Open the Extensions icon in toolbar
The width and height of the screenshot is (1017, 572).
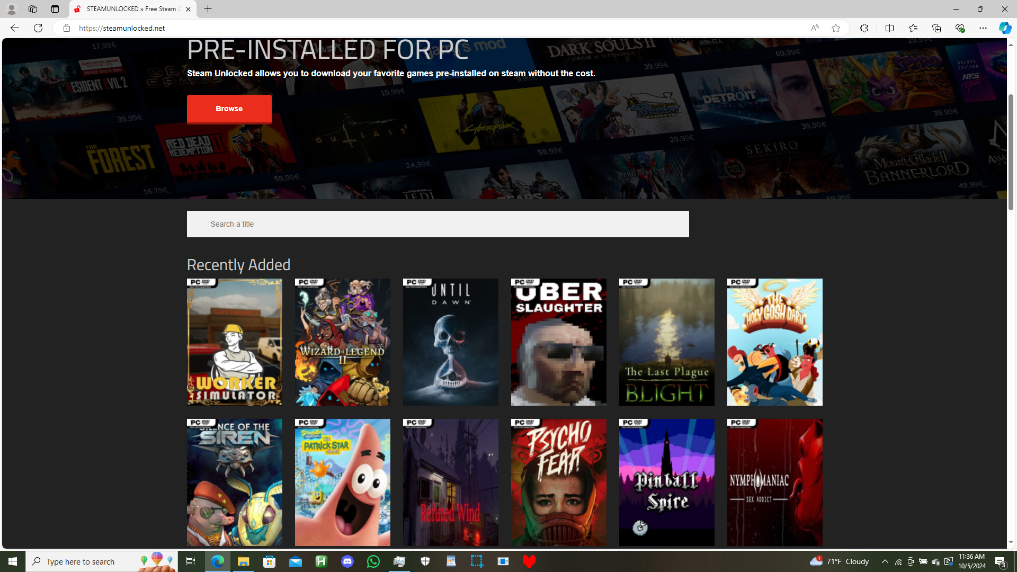coord(864,28)
